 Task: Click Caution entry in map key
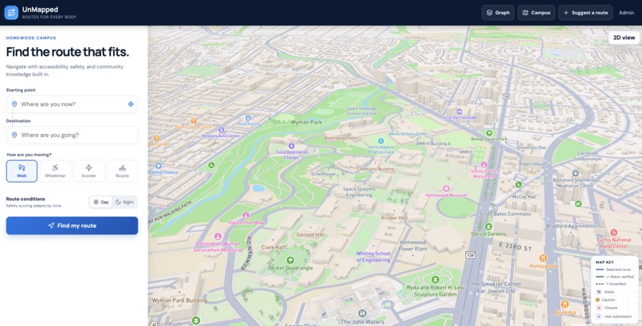pos(605,300)
